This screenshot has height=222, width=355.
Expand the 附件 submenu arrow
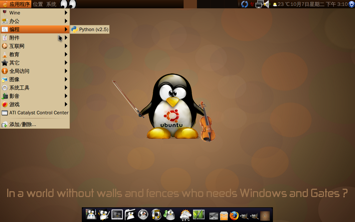pyautogui.click(x=66, y=38)
